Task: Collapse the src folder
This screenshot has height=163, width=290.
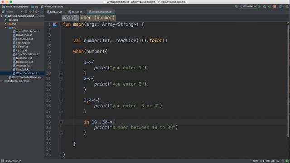Action: tap(5, 28)
